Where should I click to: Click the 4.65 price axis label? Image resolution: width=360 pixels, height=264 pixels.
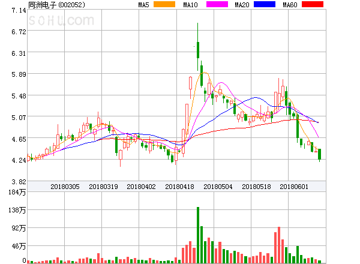click(19, 139)
